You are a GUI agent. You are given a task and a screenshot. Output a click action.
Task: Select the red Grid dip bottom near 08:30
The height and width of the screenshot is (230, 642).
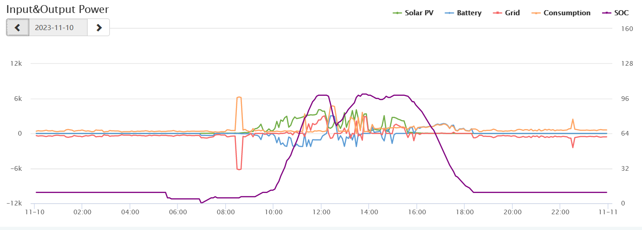pos(239,169)
